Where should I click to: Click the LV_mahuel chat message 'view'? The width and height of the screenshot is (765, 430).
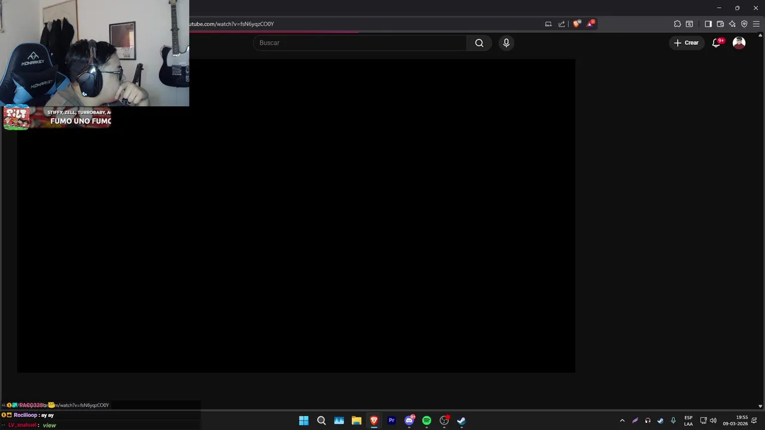(x=29, y=425)
